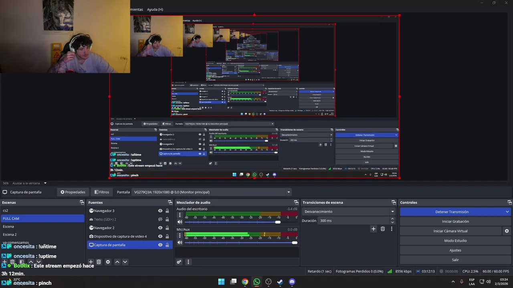Remove the scene transition with the trash icon

pos(383,229)
